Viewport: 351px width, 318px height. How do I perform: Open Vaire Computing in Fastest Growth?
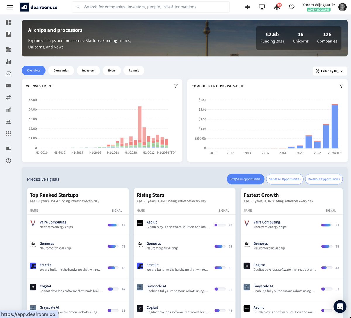[x=267, y=222]
